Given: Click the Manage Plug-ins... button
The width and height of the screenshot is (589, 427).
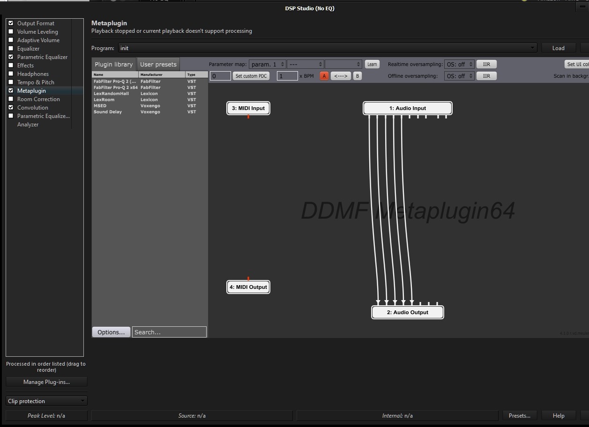Looking at the screenshot, I should pyautogui.click(x=46, y=382).
